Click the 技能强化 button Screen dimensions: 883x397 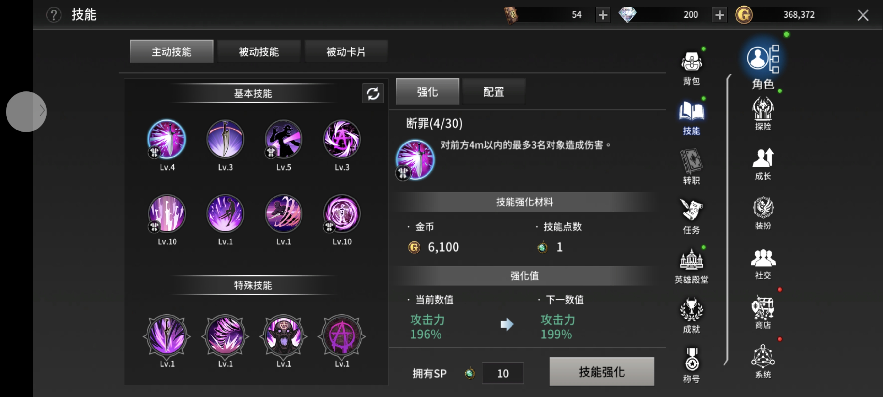pyautogui.click(x=602, y=372)
